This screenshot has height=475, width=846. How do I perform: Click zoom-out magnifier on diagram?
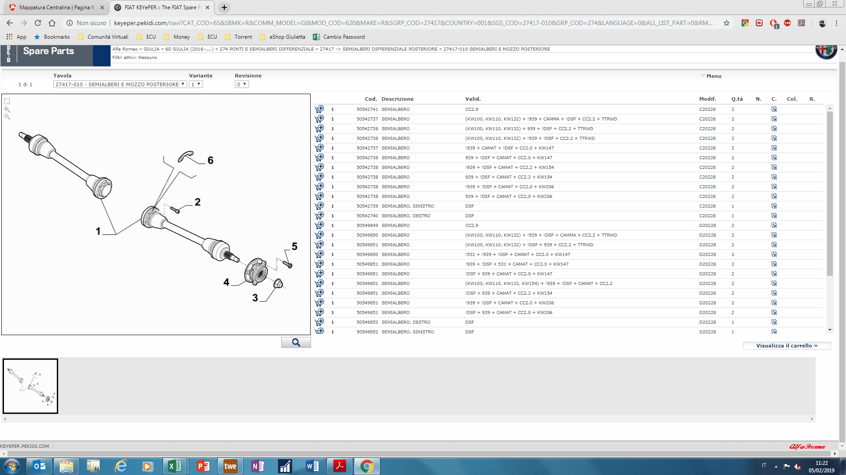[x=7, y=117]
